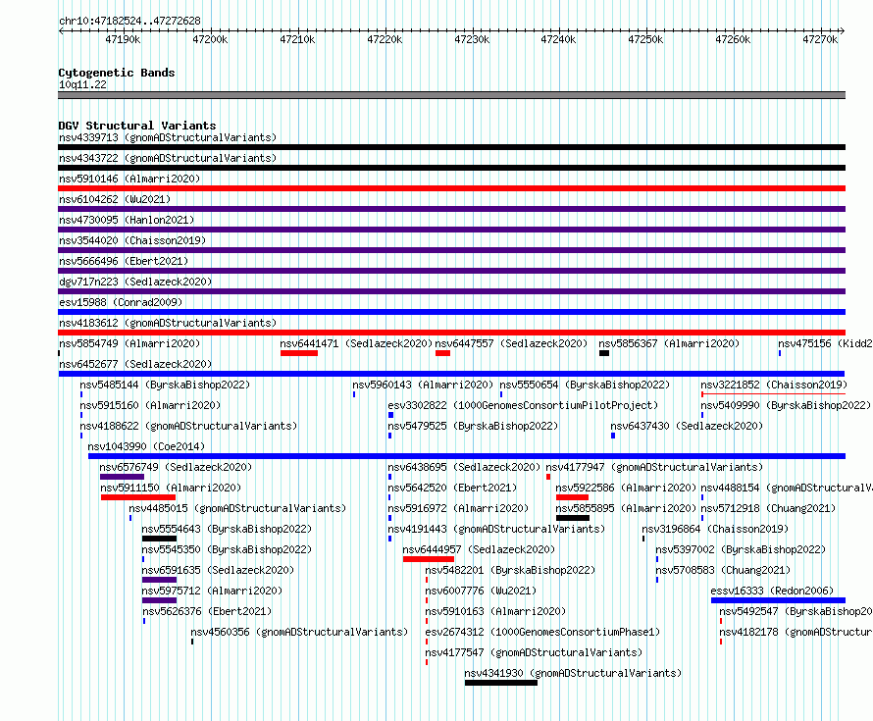873x721 pixels.
Task: Click red bar under nsv6444957
Action: tap(429, 559)
